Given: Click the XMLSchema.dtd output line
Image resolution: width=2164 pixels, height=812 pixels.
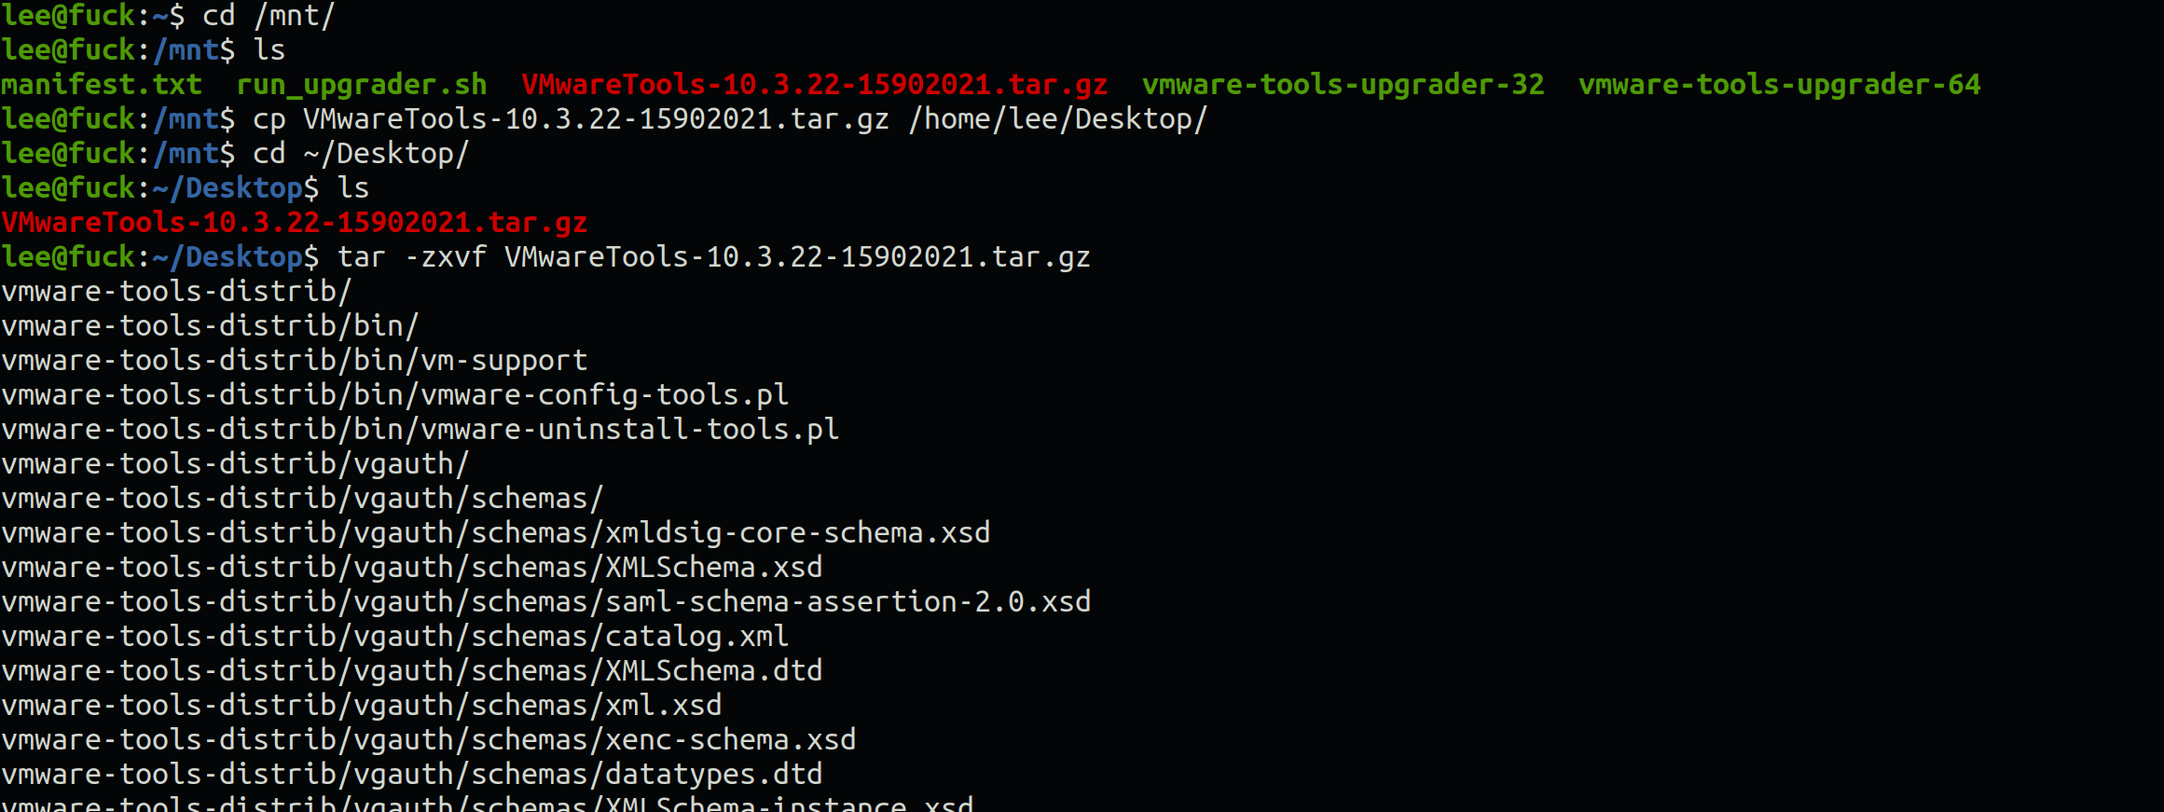Looking at the screenshot, I should (x=412, y=671).
